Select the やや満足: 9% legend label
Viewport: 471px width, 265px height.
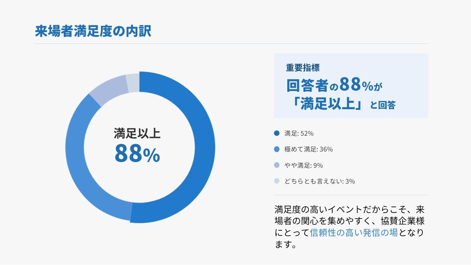click(x=303, y=165)
